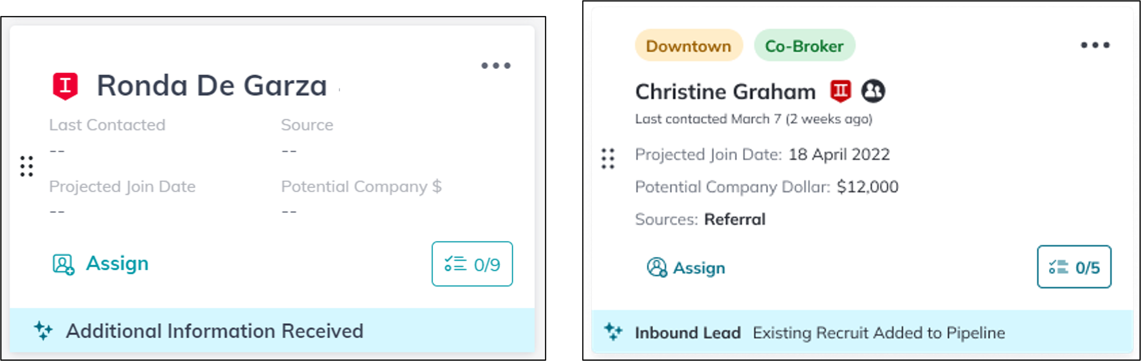Screen dimensions: 1141x361
Task: Click the Additional Information Received banner
Action: [272, 330]
